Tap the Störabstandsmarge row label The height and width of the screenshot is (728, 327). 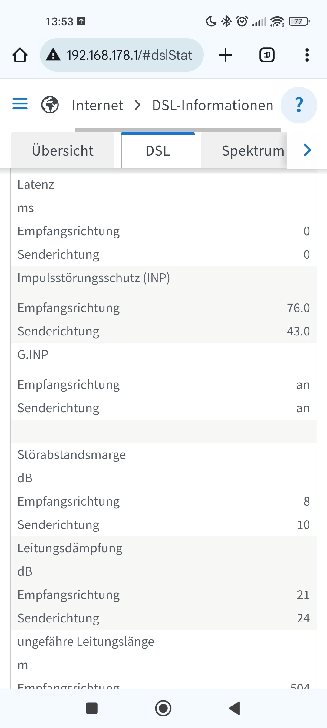click(71, 455)
